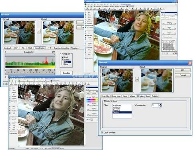Click the tone curve graph in top window
This screenshot has height=150, width=193.
point(169,45)
